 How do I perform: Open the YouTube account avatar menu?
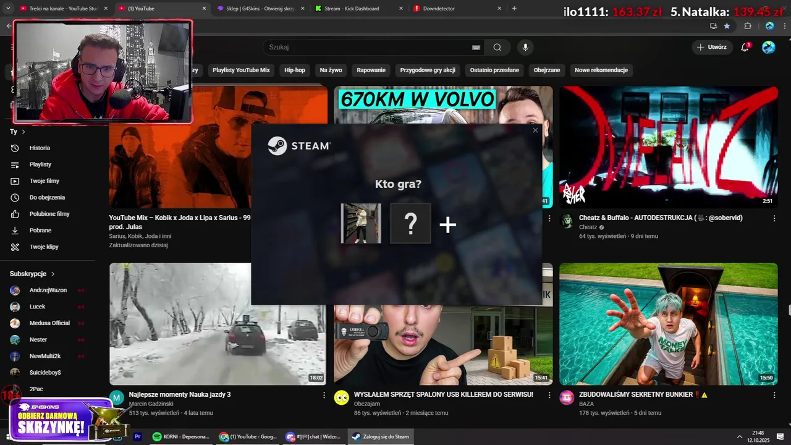pyautogui.click(x=769, y=47)
